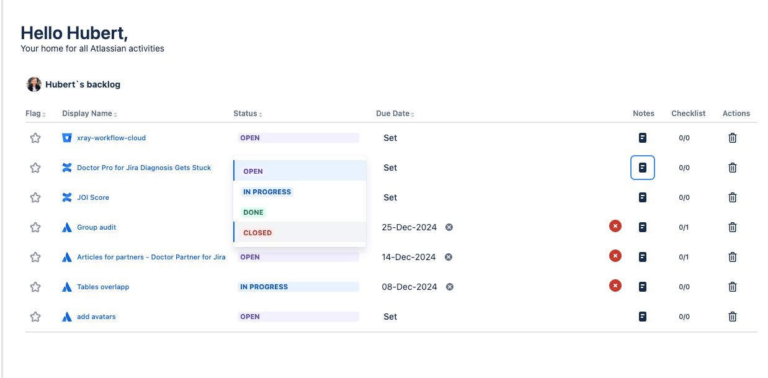The width and height of the screenshot is (768, 378).
Task: Sort the table by Flag column
Action: (x=36, y=114)
